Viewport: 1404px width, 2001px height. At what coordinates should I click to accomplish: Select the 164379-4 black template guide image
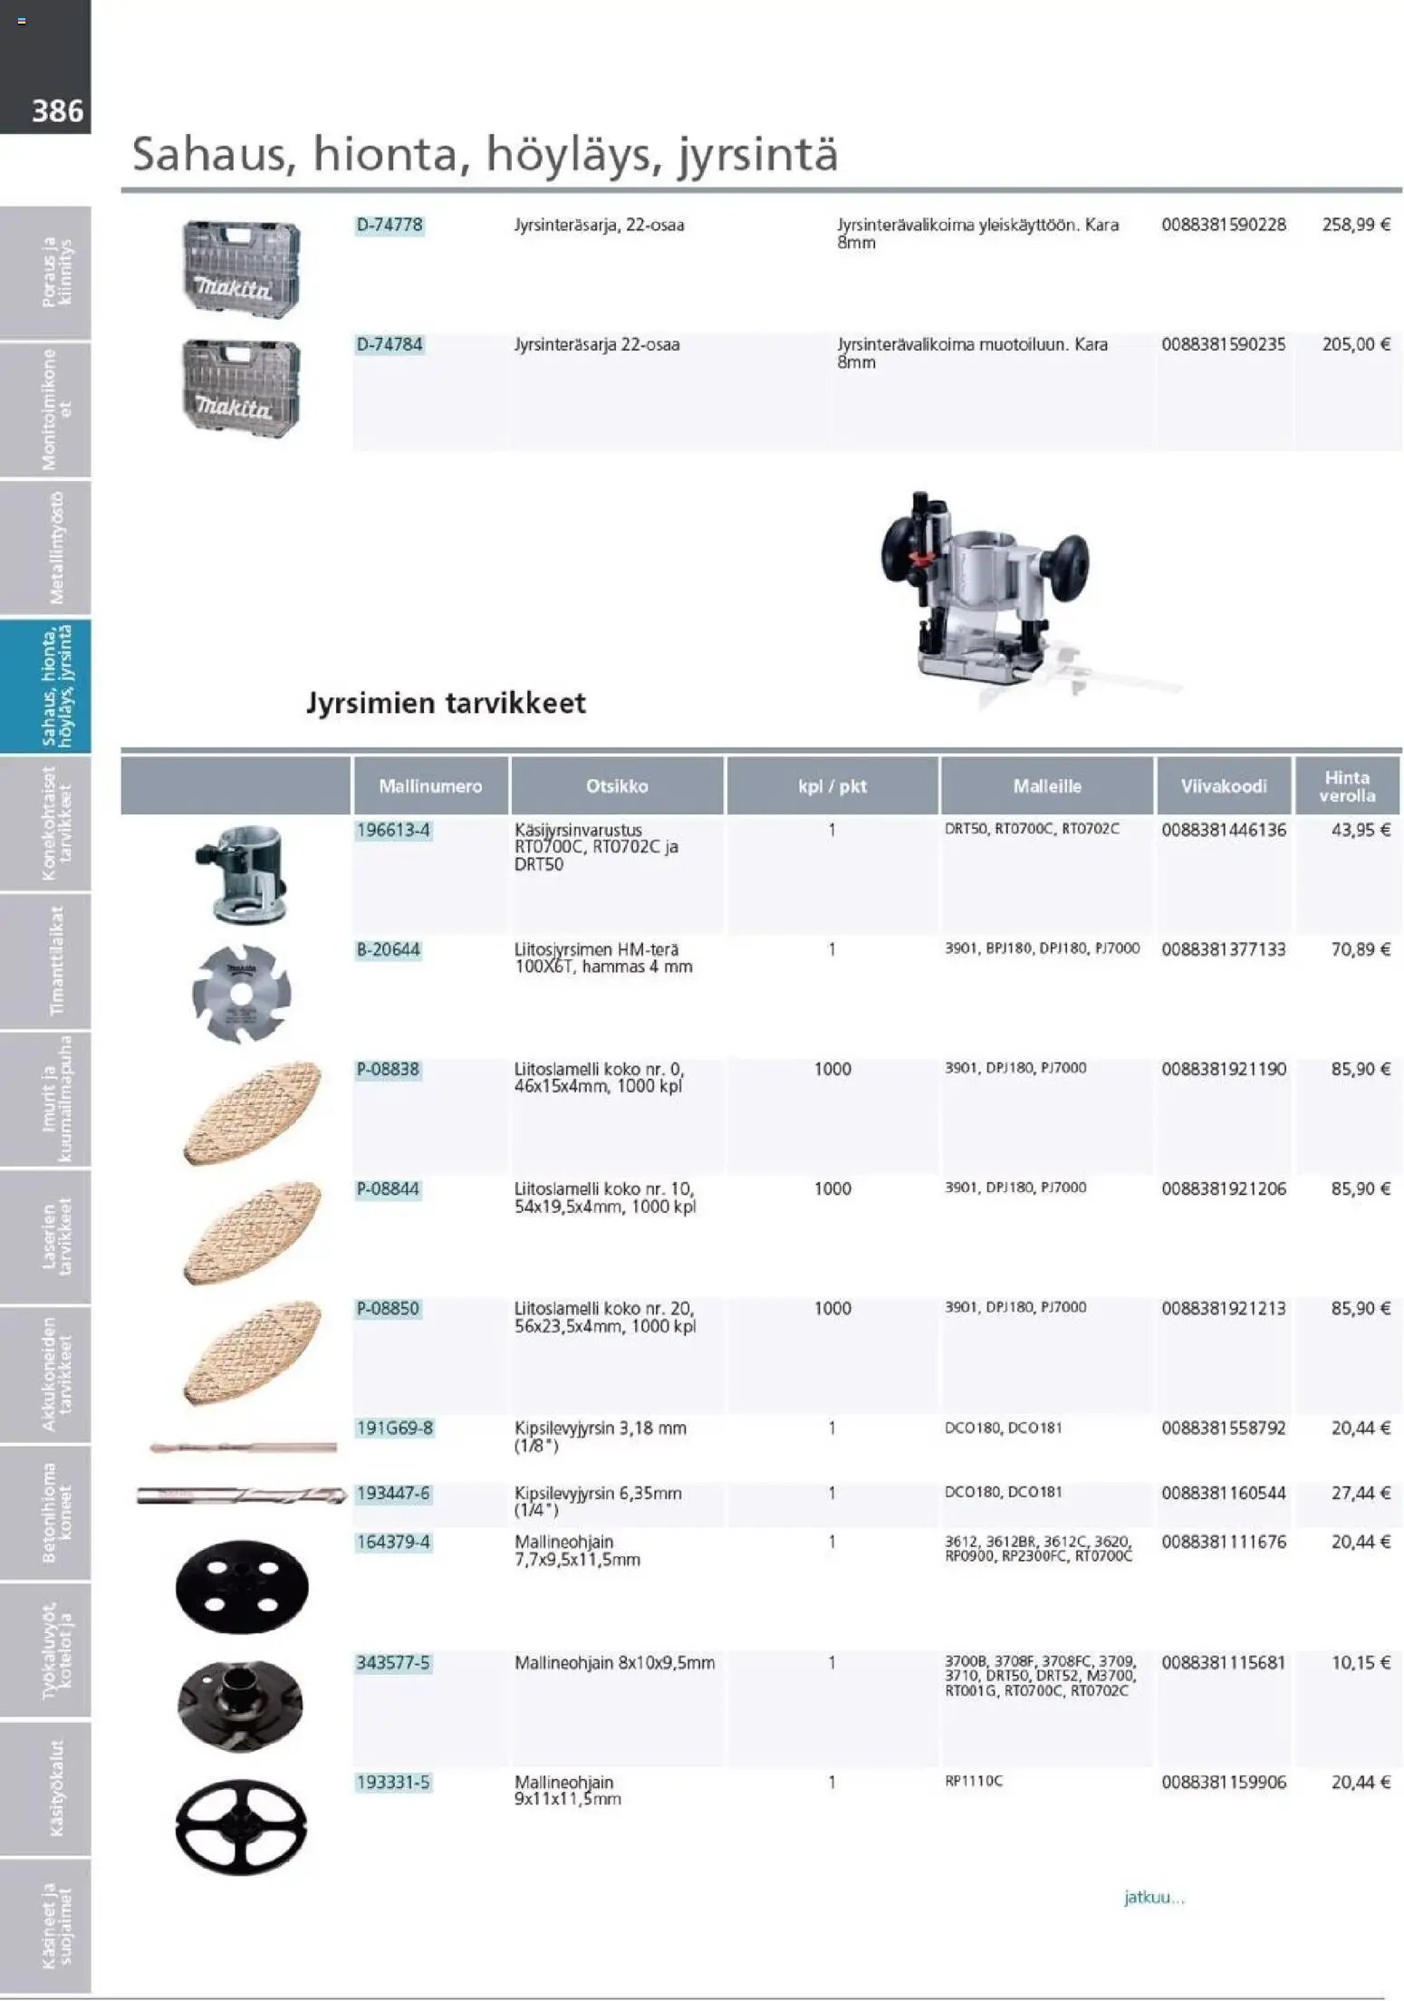(242, 1586)
